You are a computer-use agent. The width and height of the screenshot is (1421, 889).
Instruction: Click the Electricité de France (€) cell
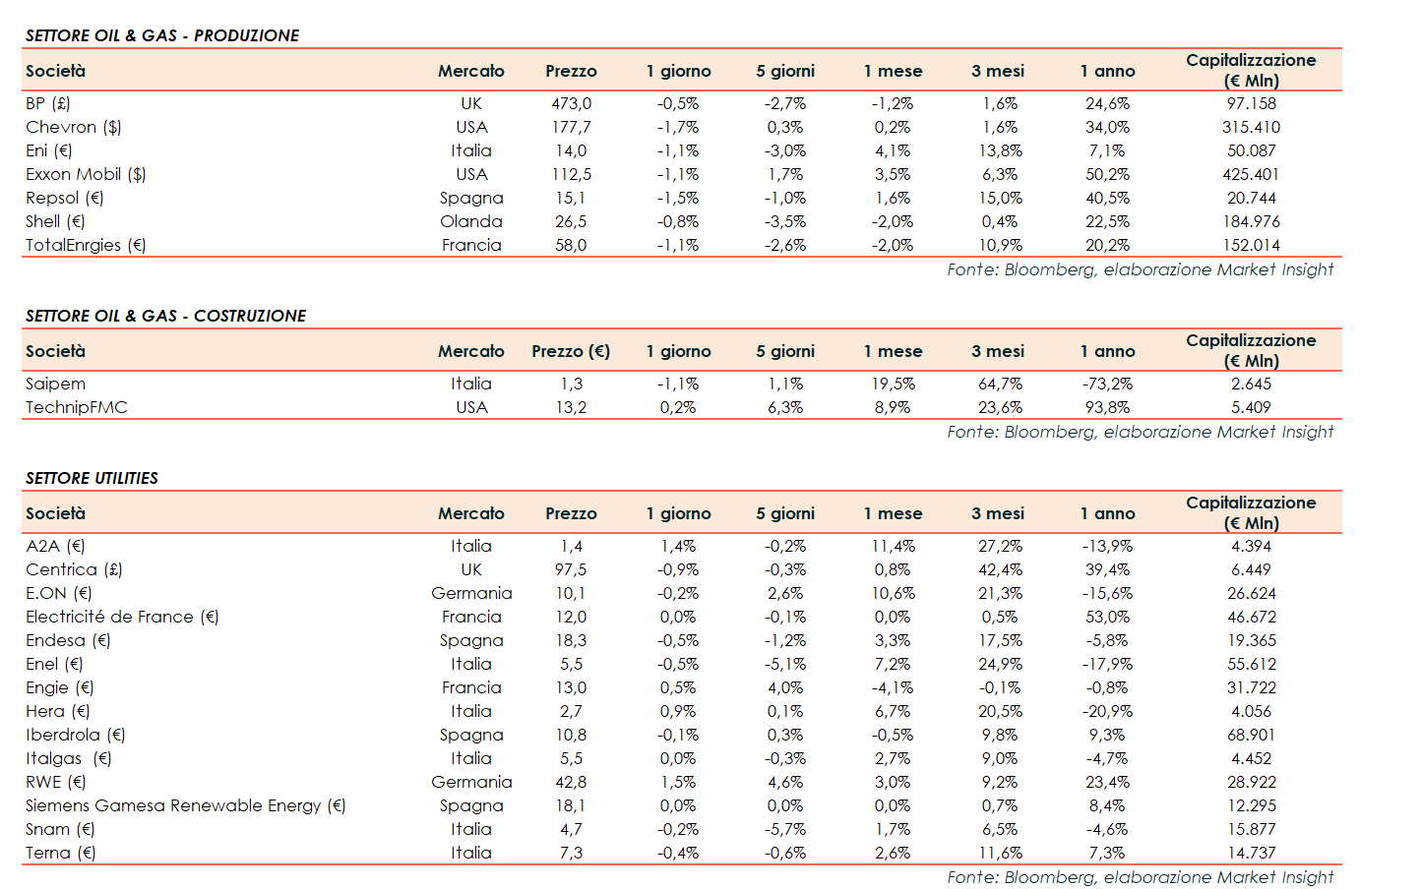(122, 617)
